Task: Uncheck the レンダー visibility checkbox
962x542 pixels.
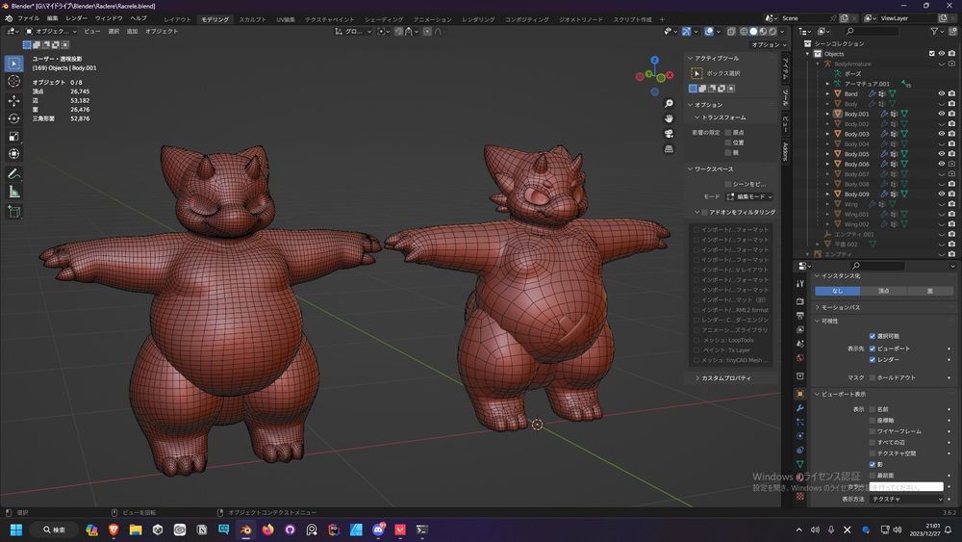Action: (873, 360)
